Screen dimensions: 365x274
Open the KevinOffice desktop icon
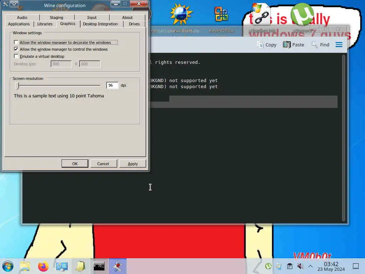pos(221,14)
